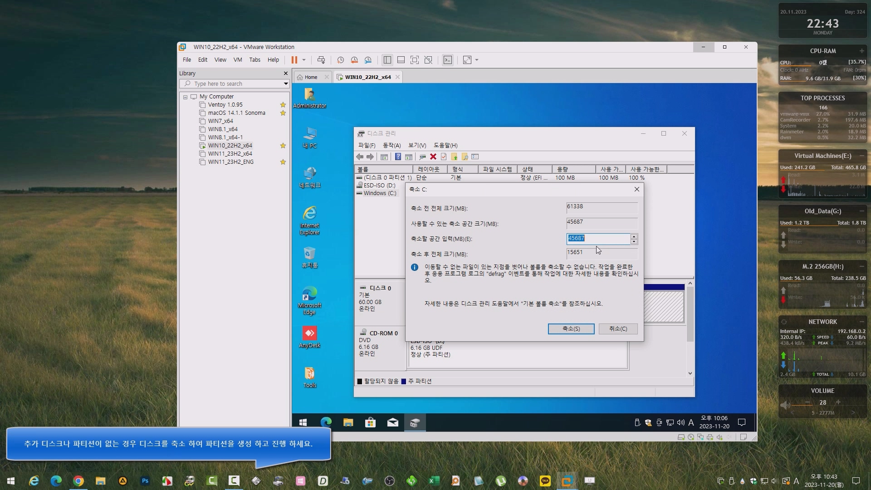Decrease shrink size with down spinner
This screenshot has width=871, height=490.
[634, 241]
